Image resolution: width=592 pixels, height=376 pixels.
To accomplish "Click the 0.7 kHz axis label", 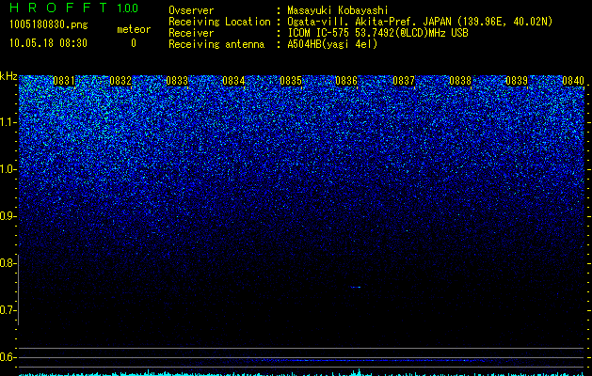I will pos(7,310).
